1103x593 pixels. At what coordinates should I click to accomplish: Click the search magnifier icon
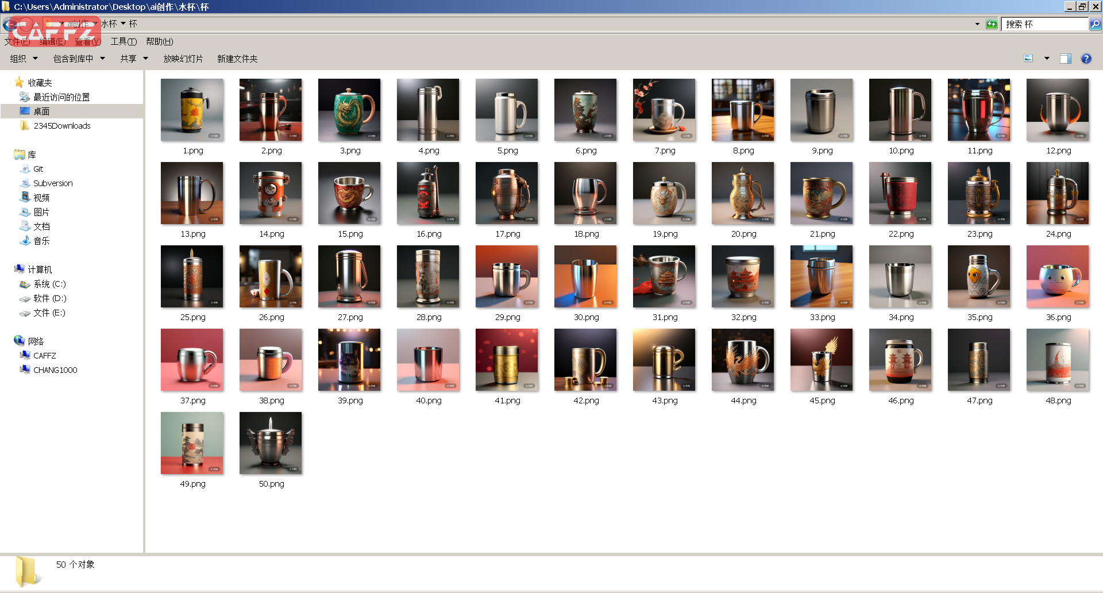coord(1096,24)
